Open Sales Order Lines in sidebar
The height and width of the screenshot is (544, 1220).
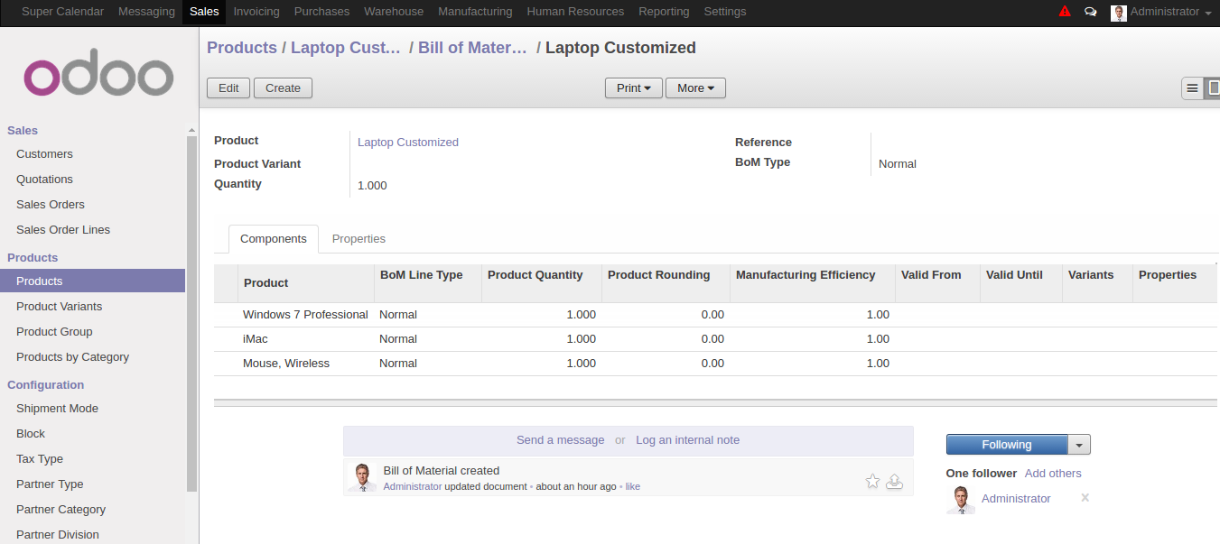click(x=92, y=230)
